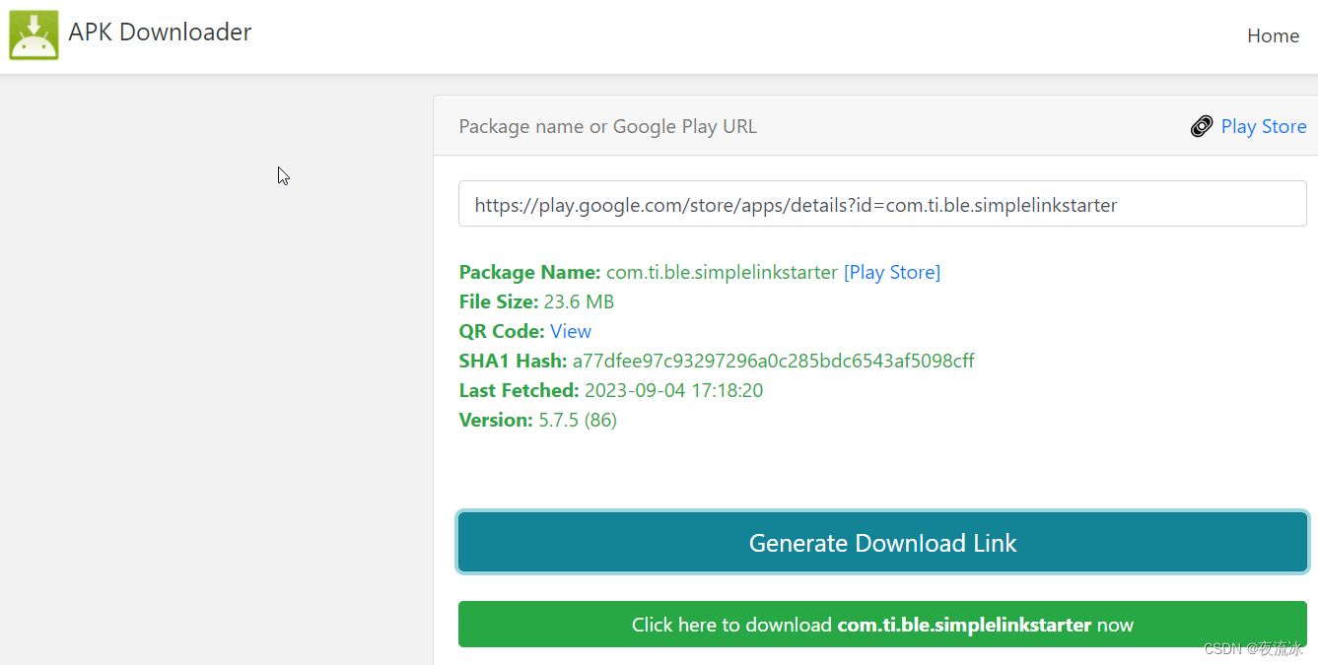Click the CSDN watermark text
The image size is (1318, 665).
tap(1252, 648)
